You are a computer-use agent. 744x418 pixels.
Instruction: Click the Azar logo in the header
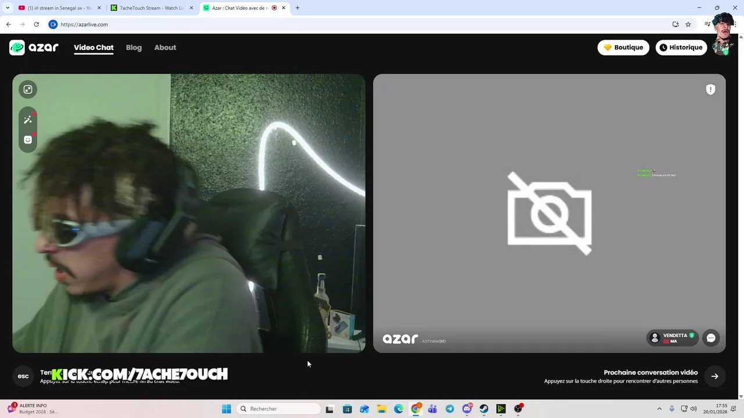pyautogui.click(x=34, y=48)
